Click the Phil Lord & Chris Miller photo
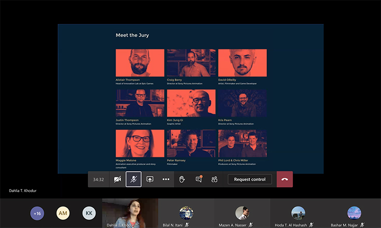This screenshot has width=381, height=228. (242, 144)
